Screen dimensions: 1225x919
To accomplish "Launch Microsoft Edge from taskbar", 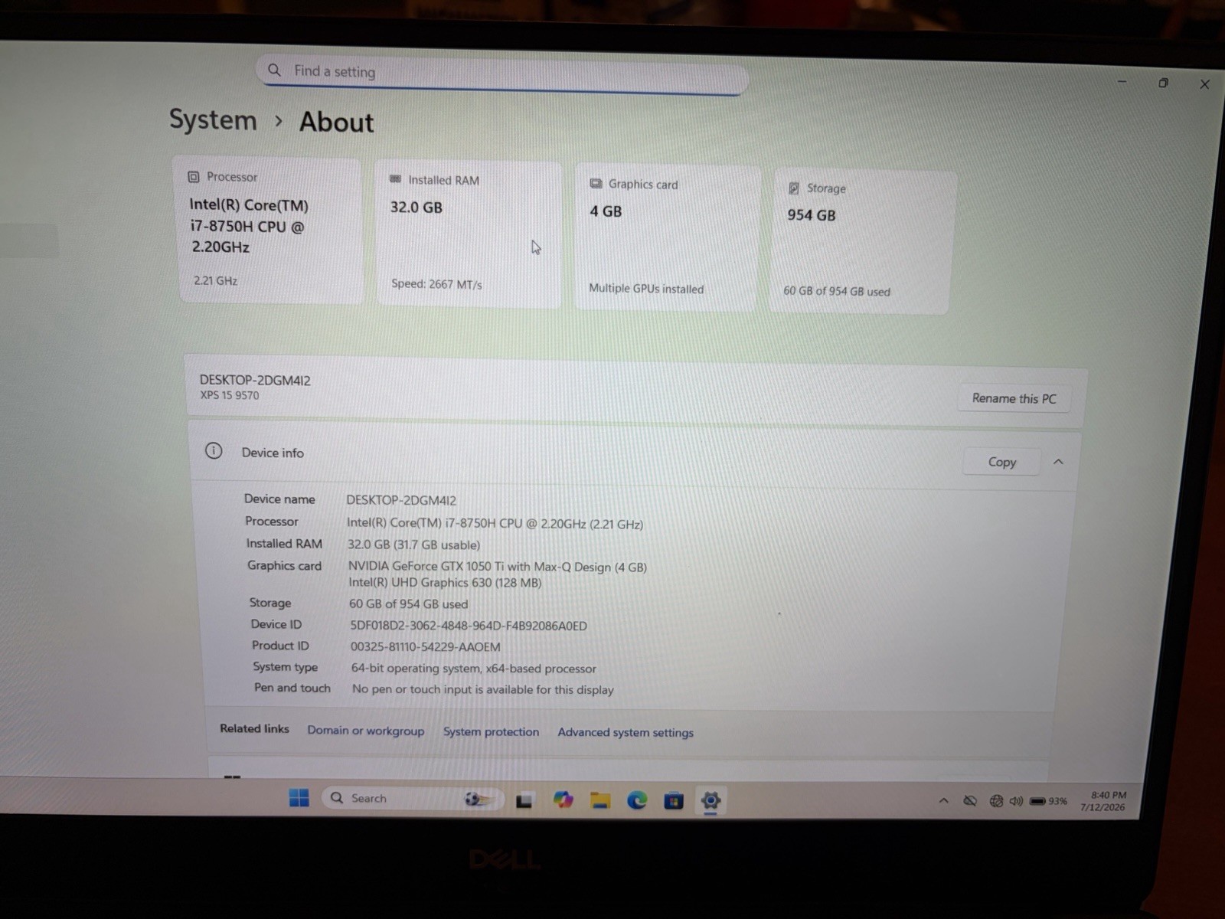I will 637,801.
